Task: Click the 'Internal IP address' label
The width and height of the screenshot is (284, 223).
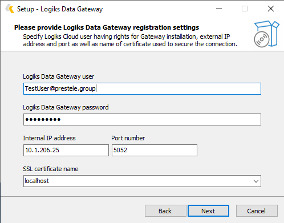Action: (49, 138)
